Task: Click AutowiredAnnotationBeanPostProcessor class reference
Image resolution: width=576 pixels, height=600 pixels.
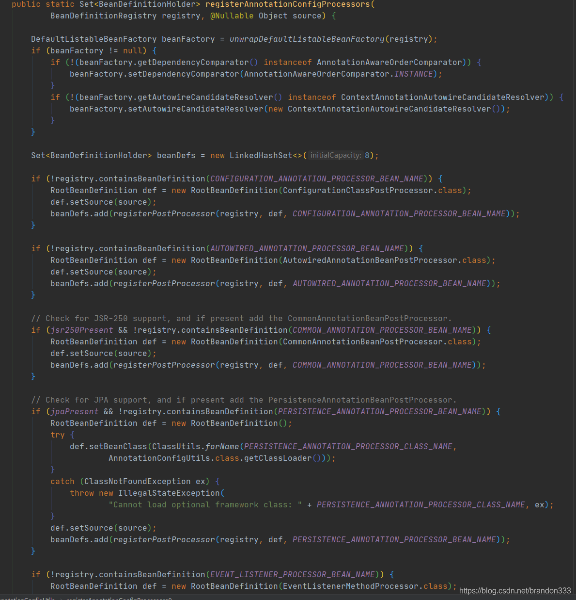Action: 370,260
